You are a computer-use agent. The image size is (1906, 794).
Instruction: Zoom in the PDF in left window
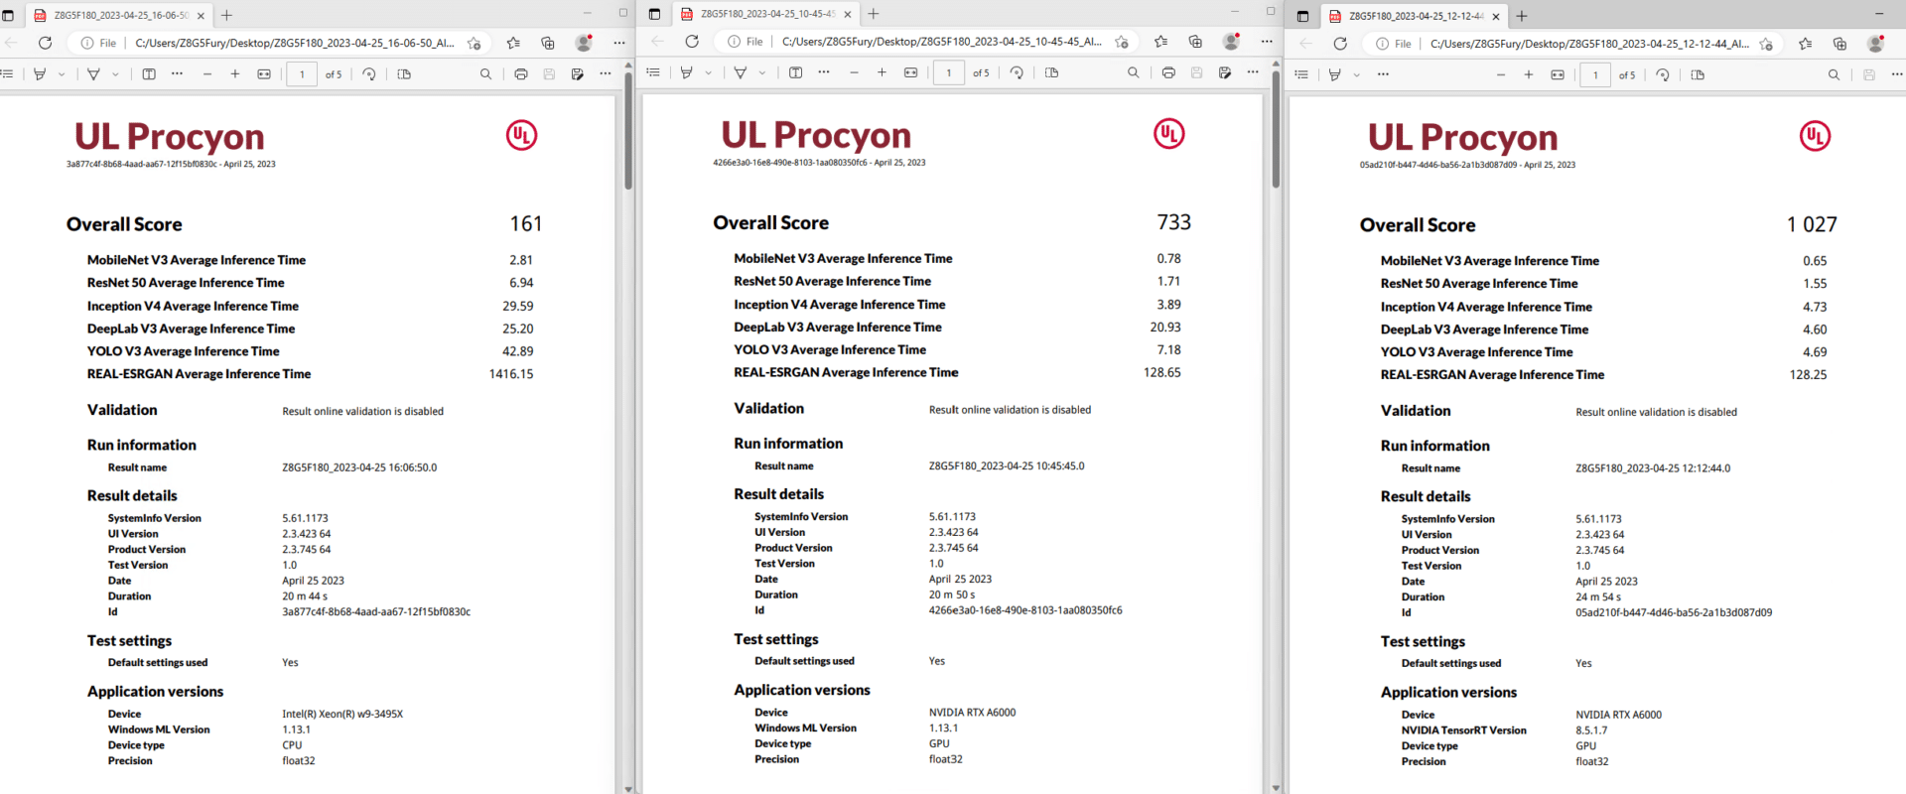[235, 74]
